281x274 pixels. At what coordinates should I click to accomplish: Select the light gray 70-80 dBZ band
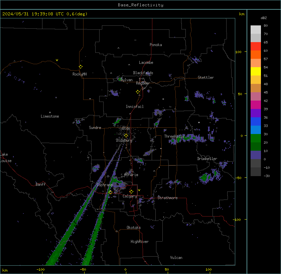pos(256,29)
